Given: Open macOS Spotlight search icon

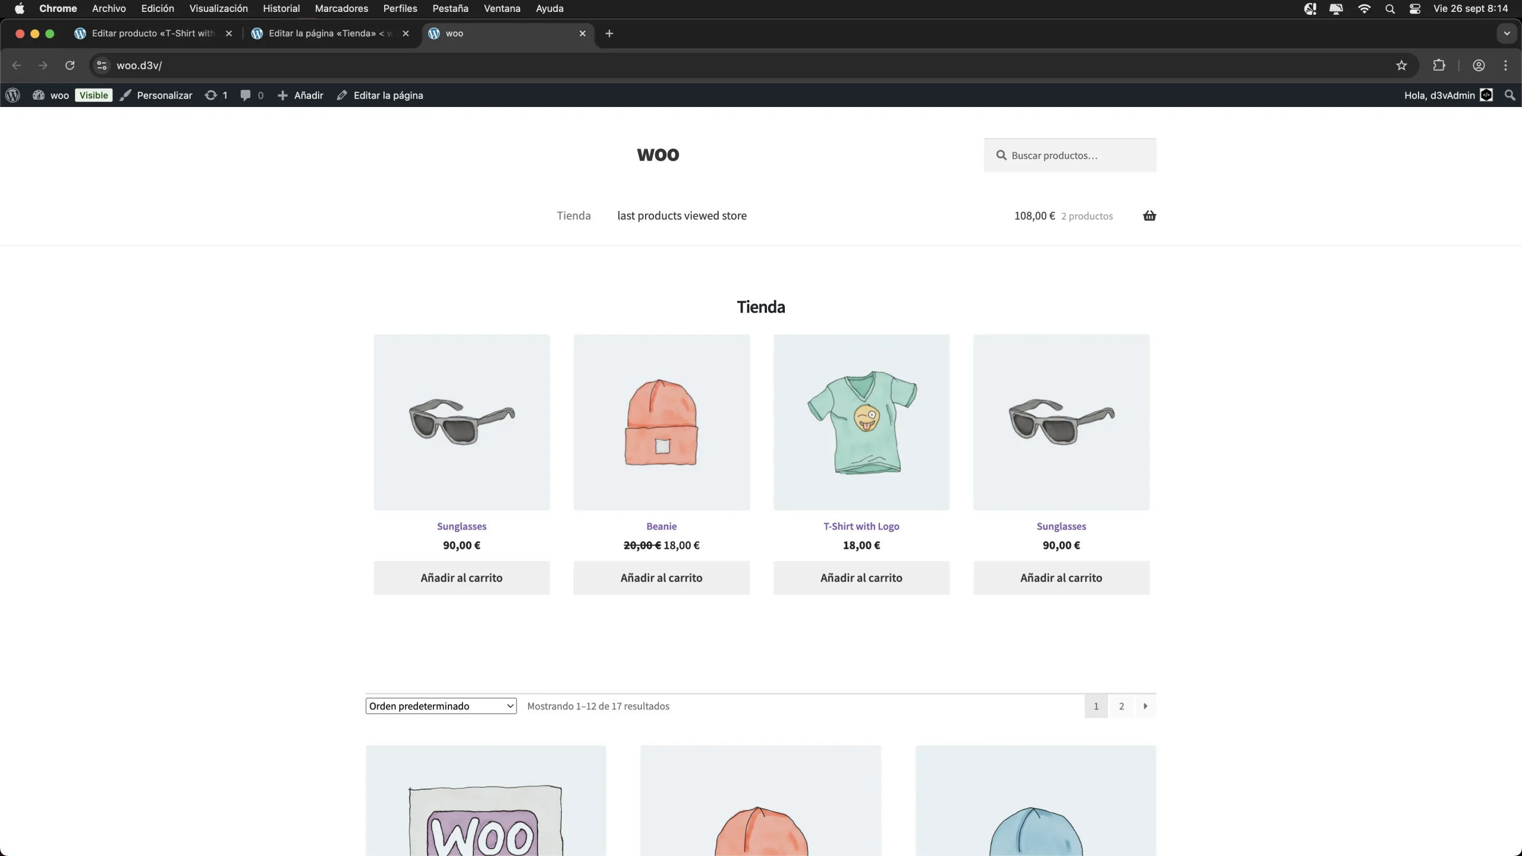Looking at the screenshot, I should coord(1389,8).
